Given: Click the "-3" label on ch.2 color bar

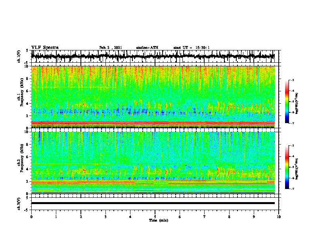Looking at the screenshot, I should click(x=293, y=146).
